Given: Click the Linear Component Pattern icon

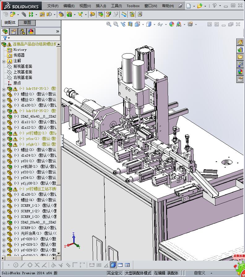Looking at the screenshot, I should click(31, 14).
